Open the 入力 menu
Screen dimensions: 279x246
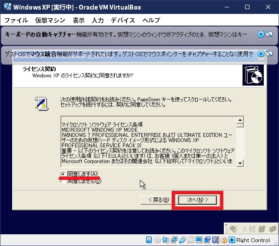coord(98,20)
